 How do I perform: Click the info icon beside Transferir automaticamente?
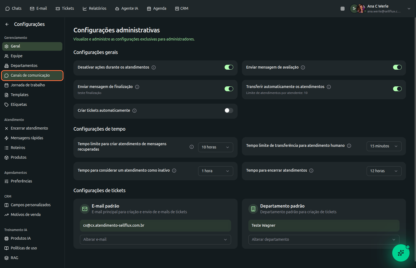point(329,87)
